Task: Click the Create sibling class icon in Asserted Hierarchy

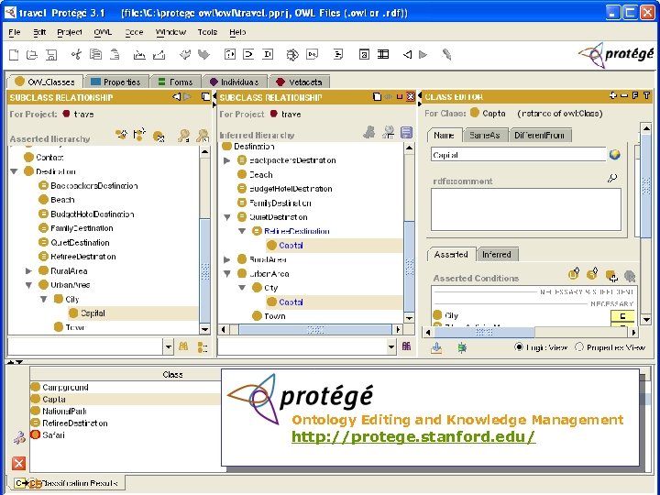Action: [x=139, y=134]
